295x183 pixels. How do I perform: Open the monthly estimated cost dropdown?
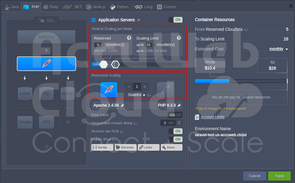(278, 49)
